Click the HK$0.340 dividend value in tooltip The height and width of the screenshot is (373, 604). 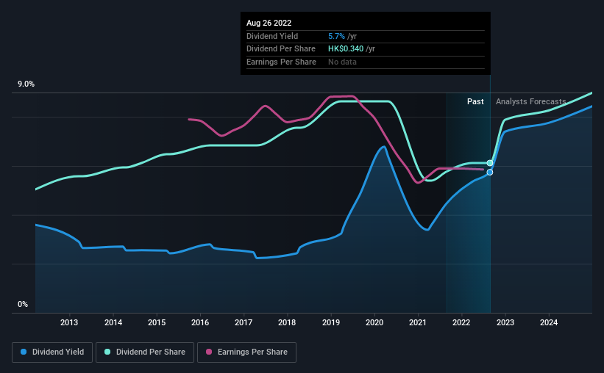(x=346, y=49)
